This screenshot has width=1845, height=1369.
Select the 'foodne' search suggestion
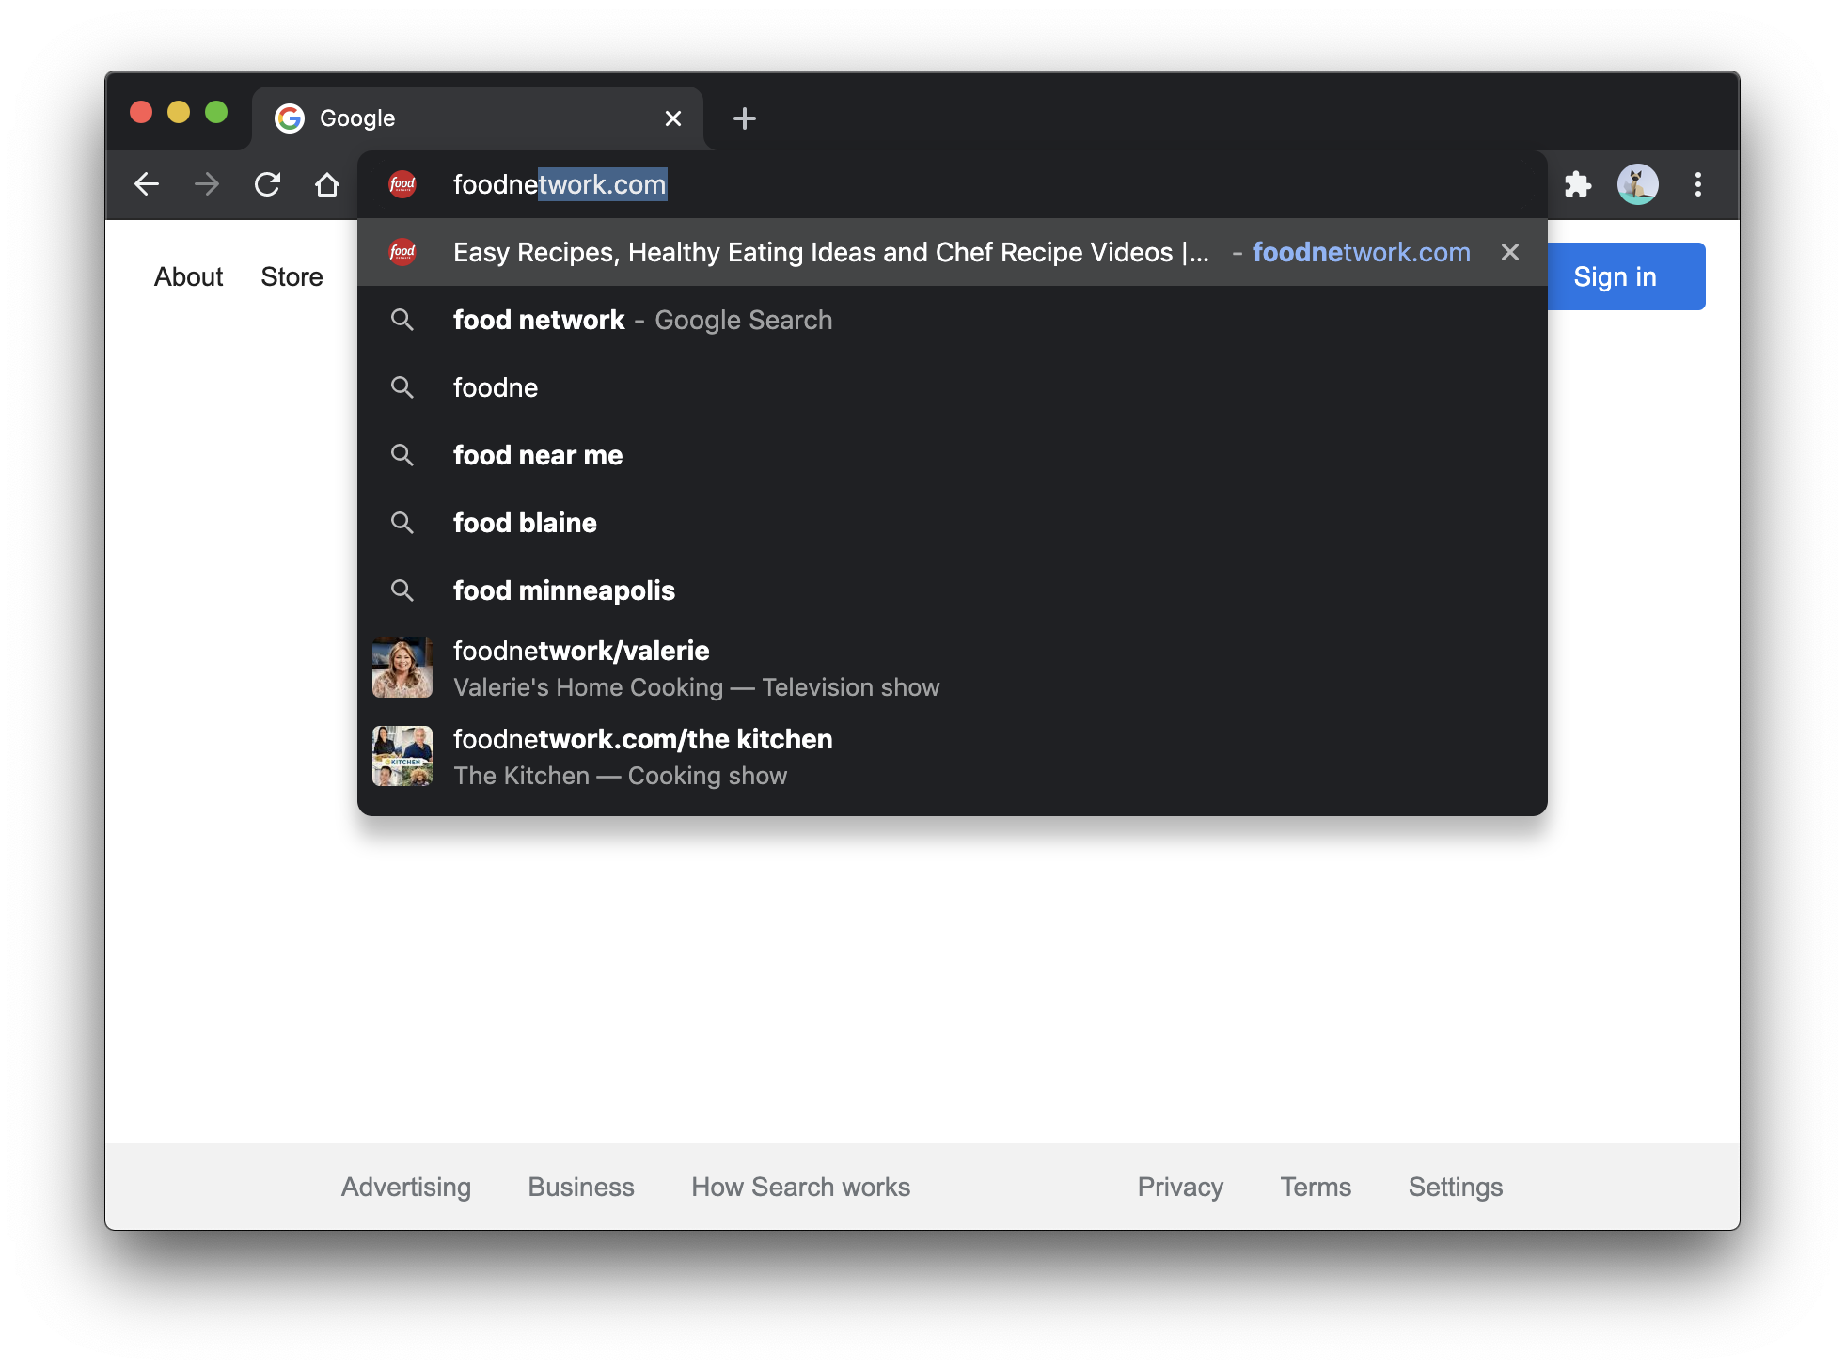coord(953,387)
